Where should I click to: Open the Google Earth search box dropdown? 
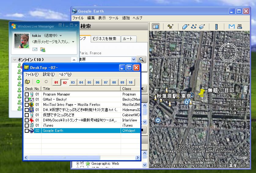coord(133,59)
